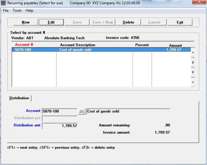Click the Edit button
Screen dimensions: 207x165
[x=51, y=22]
